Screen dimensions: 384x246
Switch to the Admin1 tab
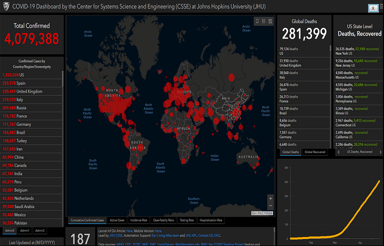[x=25, y=230]
